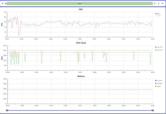Click the FPS chart title
This screenshot has height=114, width=166.
pos(81,9)
